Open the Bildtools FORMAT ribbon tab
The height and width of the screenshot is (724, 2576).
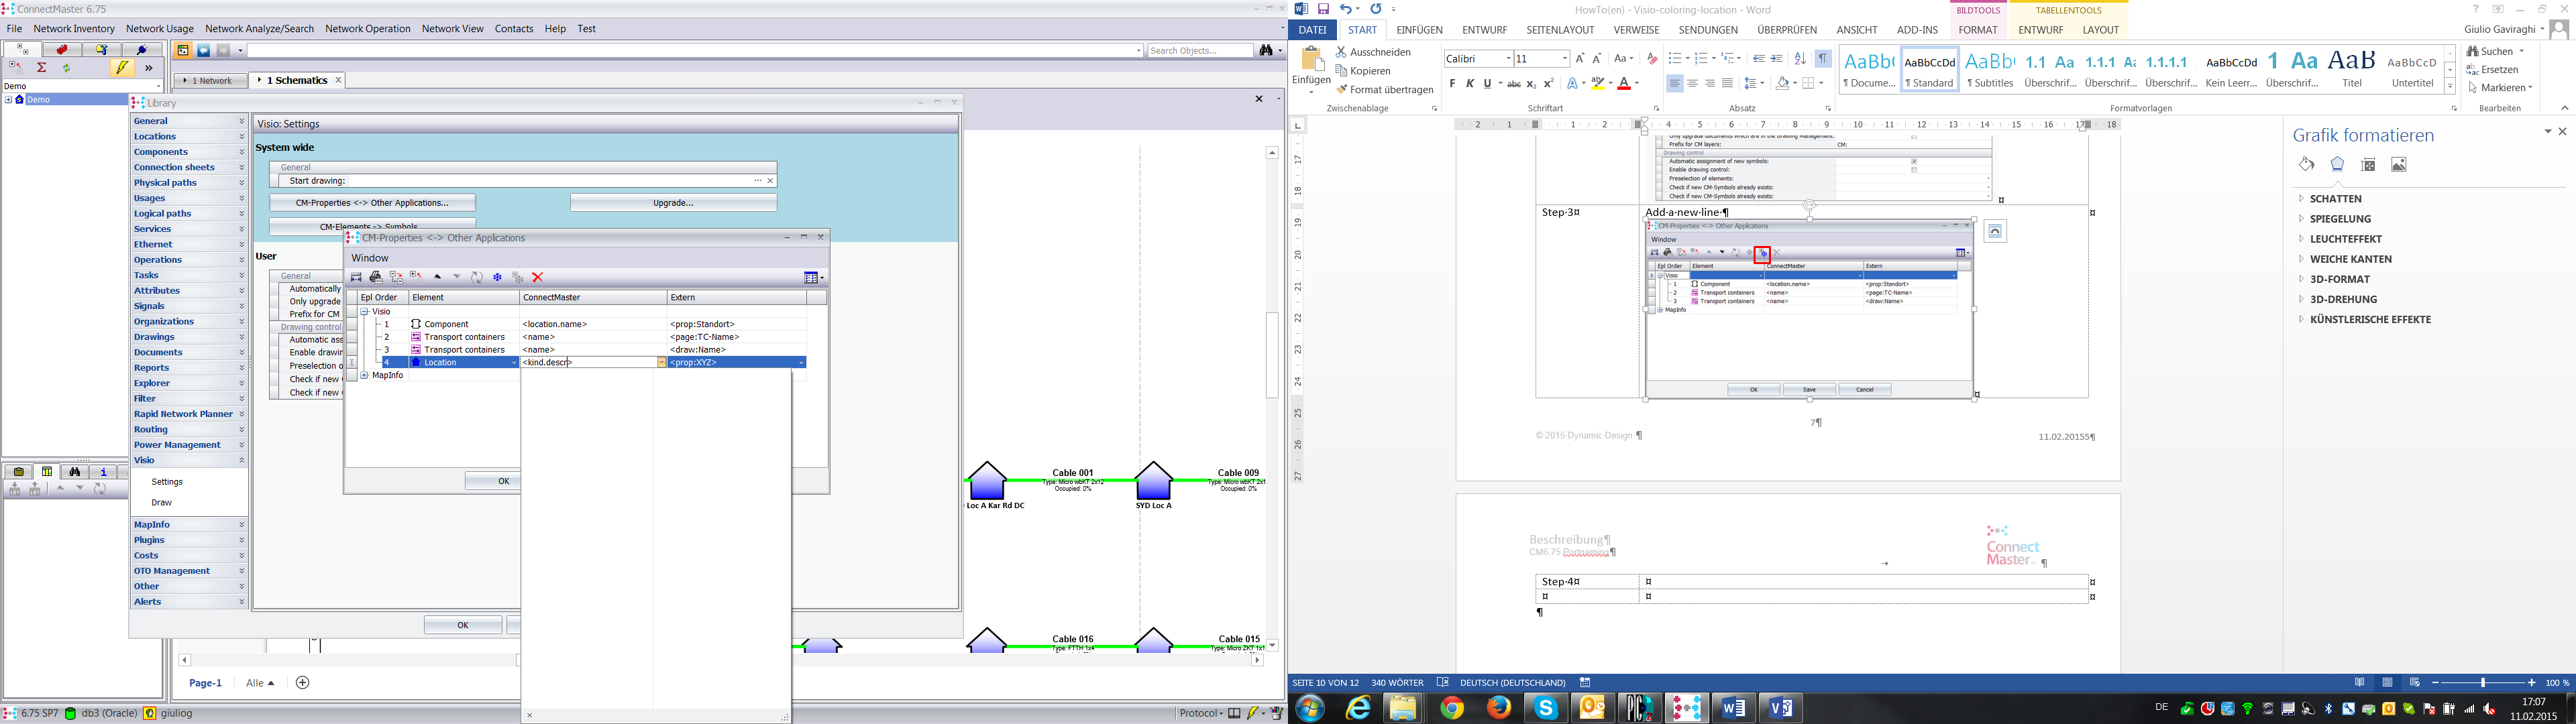(1977, 30)
